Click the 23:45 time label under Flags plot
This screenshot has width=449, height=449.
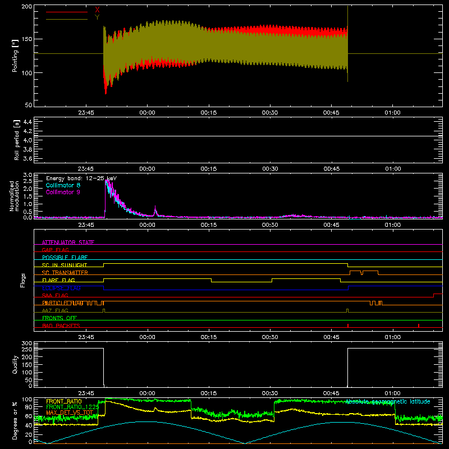(x=86, y=337)
